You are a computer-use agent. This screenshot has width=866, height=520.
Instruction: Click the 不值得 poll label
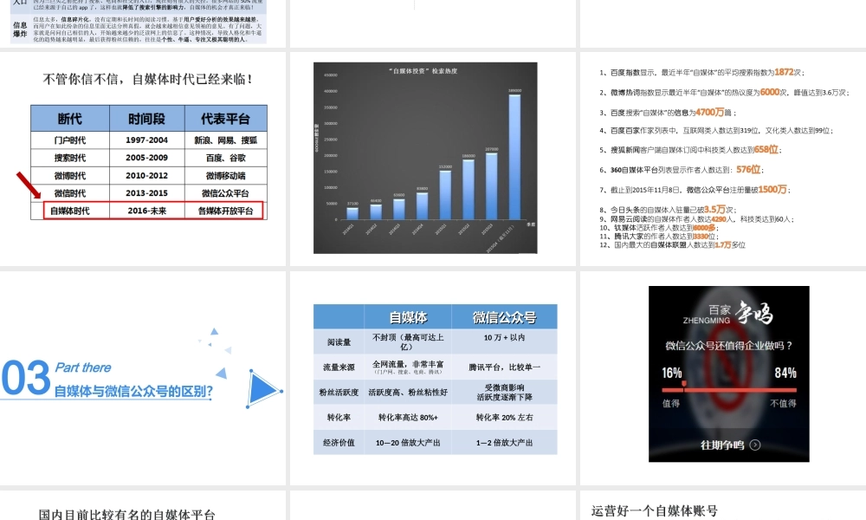pyautogui.click(x=783, y=403)
